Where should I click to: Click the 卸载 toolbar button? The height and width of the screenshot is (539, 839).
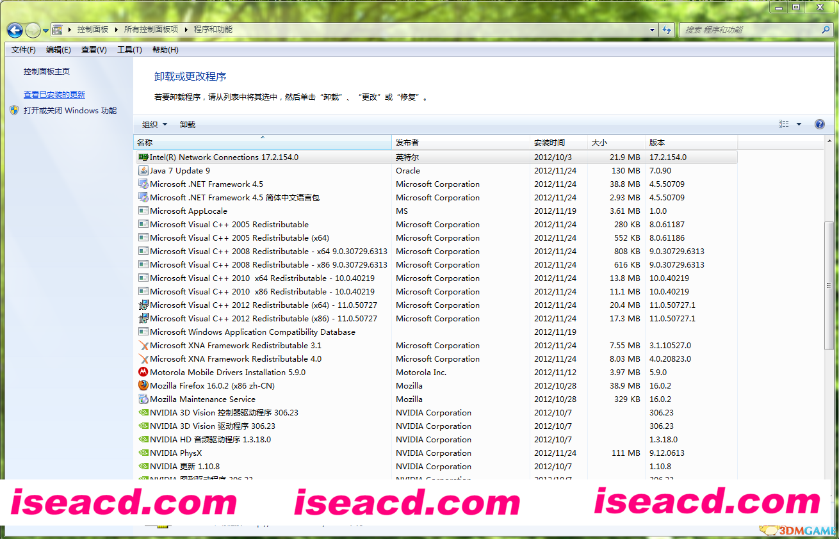point(188,124)
